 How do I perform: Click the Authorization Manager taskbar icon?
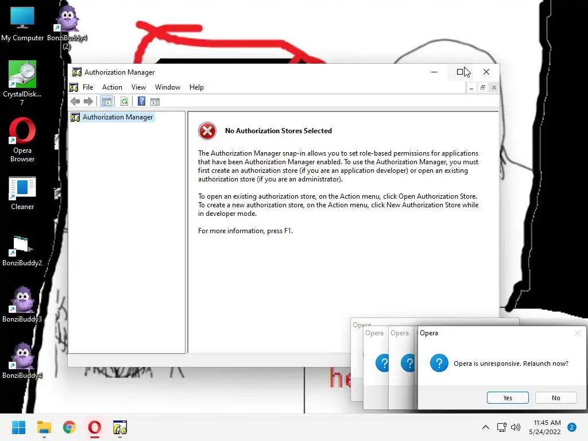click(x=120, y=427)
